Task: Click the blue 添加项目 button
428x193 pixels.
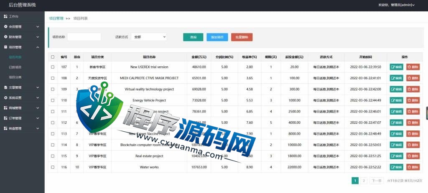Action: tap(217, 37)
